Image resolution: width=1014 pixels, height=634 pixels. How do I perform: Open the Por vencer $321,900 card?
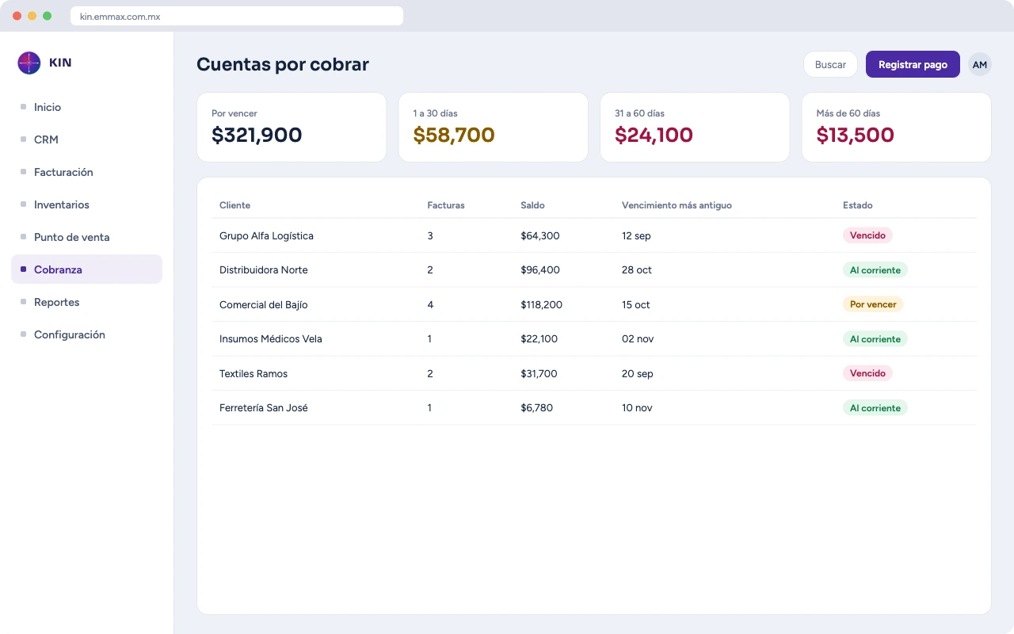(x=292, y=128)
